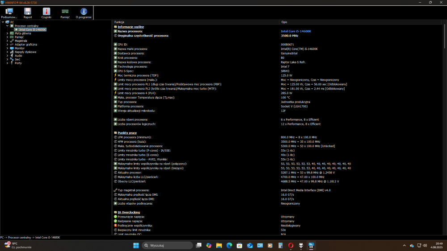The image size is (447, 251).
Task: Collapse the Procesor centralny node
Action: 7,26
